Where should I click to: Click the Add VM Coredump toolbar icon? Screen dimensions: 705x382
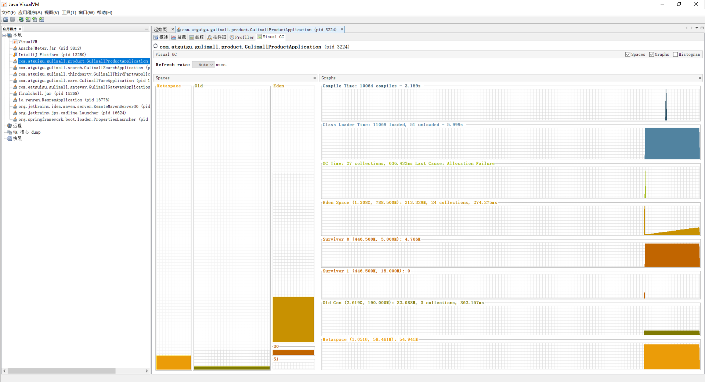pyautogui.click(x=35, y=20)
